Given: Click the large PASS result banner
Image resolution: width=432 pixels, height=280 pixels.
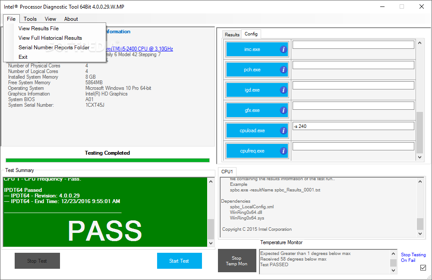Looking at the screenshot, I should click(105, 231).
